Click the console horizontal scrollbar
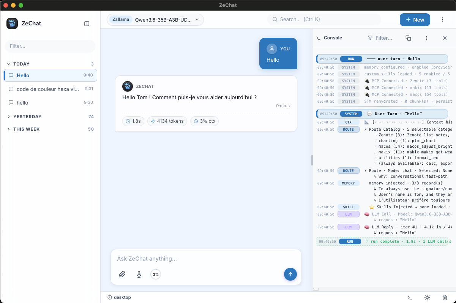 click(x=316, y=289)
